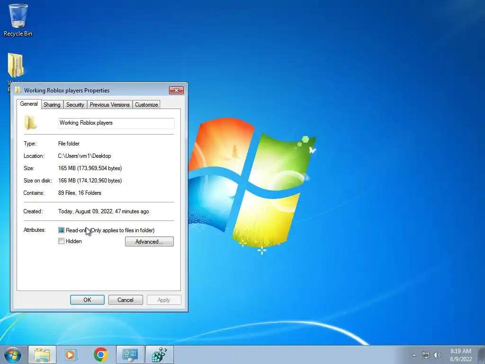Confirm the dialog with OK
Screen dimensions: 485x364
coord(87,300)
